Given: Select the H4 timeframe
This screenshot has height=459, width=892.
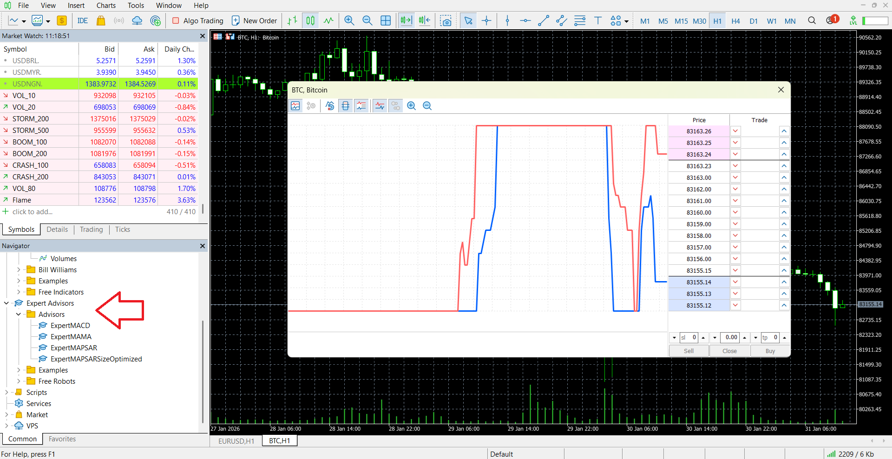Looking at the screenshot, I should click(735, 21).
